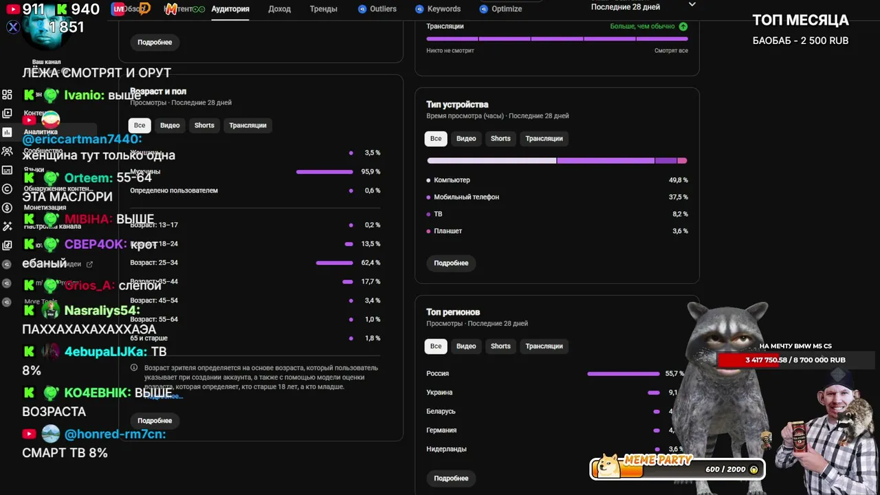Screen dimensions: 880x495
Task: Click the Россия views bar
Action: click(x=623, y=373)
